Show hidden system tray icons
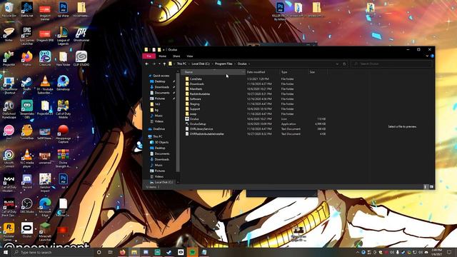Screen dimensions: 457x257 point(358,252)
